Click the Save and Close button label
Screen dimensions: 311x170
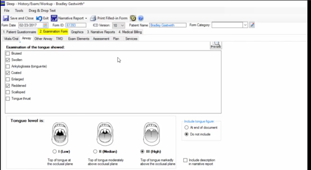pyautogui.click(x=22, y=18)
